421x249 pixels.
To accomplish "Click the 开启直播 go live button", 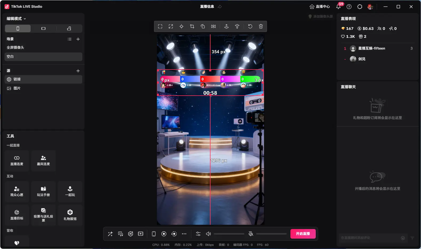I will point(303,234).
